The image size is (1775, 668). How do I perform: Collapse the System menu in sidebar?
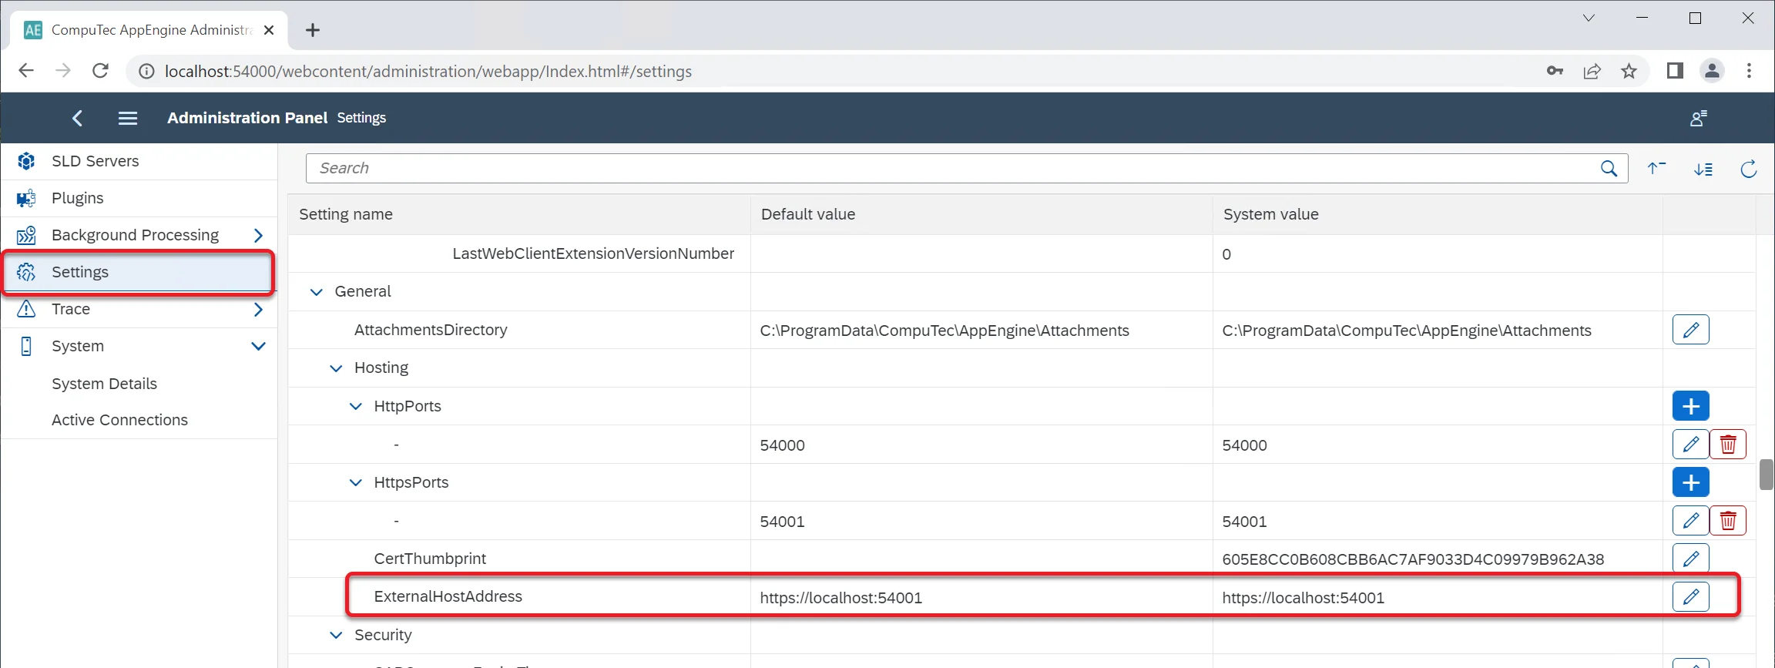coord(258,346)
